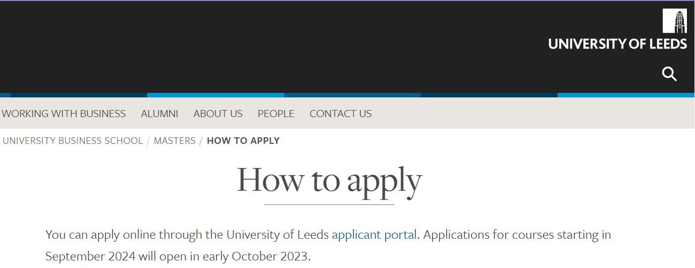
Task: Go back to Masters breadcrumb
Action: click(x=175, y=141)
